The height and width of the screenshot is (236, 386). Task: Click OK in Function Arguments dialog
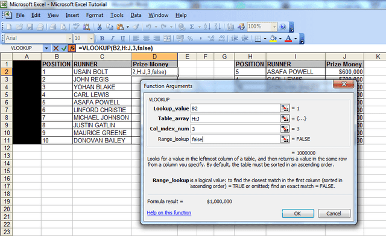coord(297,213)
